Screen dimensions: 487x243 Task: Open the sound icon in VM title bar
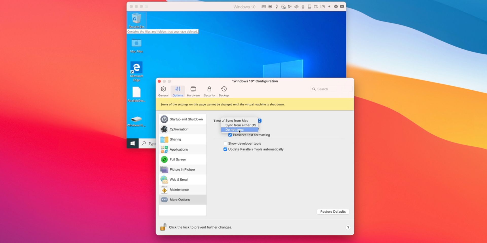click(296, 7)
